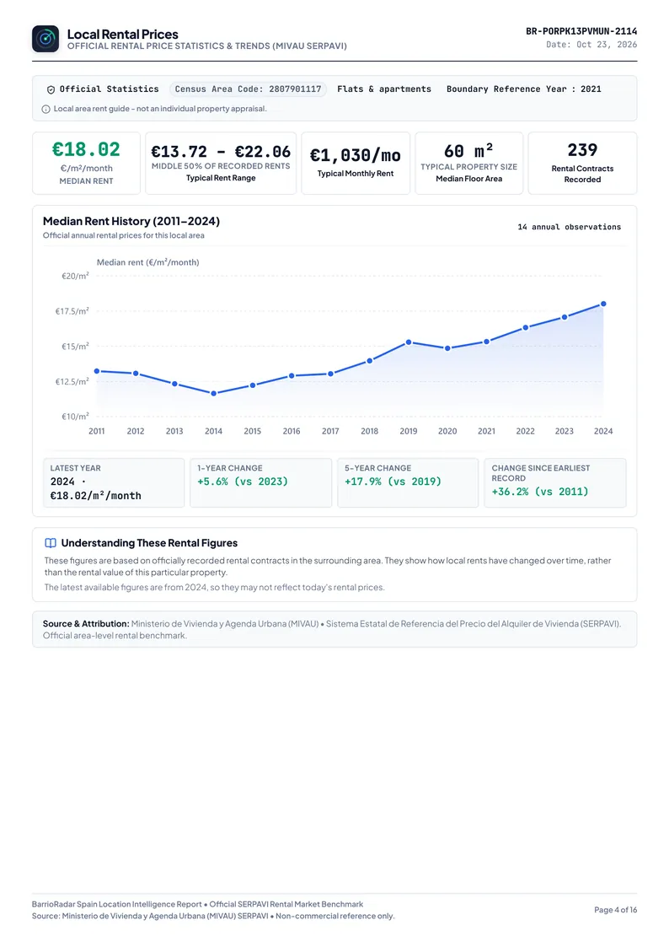Image resolution: width=669 pixels, height=947 pixels.
Task: Click the 14 annual observations label
Action: (x=569, y=227)
